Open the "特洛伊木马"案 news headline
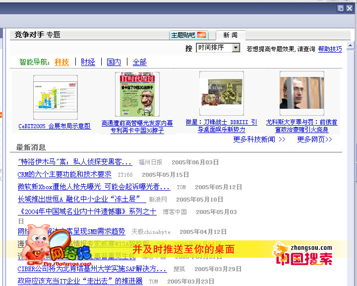Screen dimensions: 357x286 coord(75,162)
